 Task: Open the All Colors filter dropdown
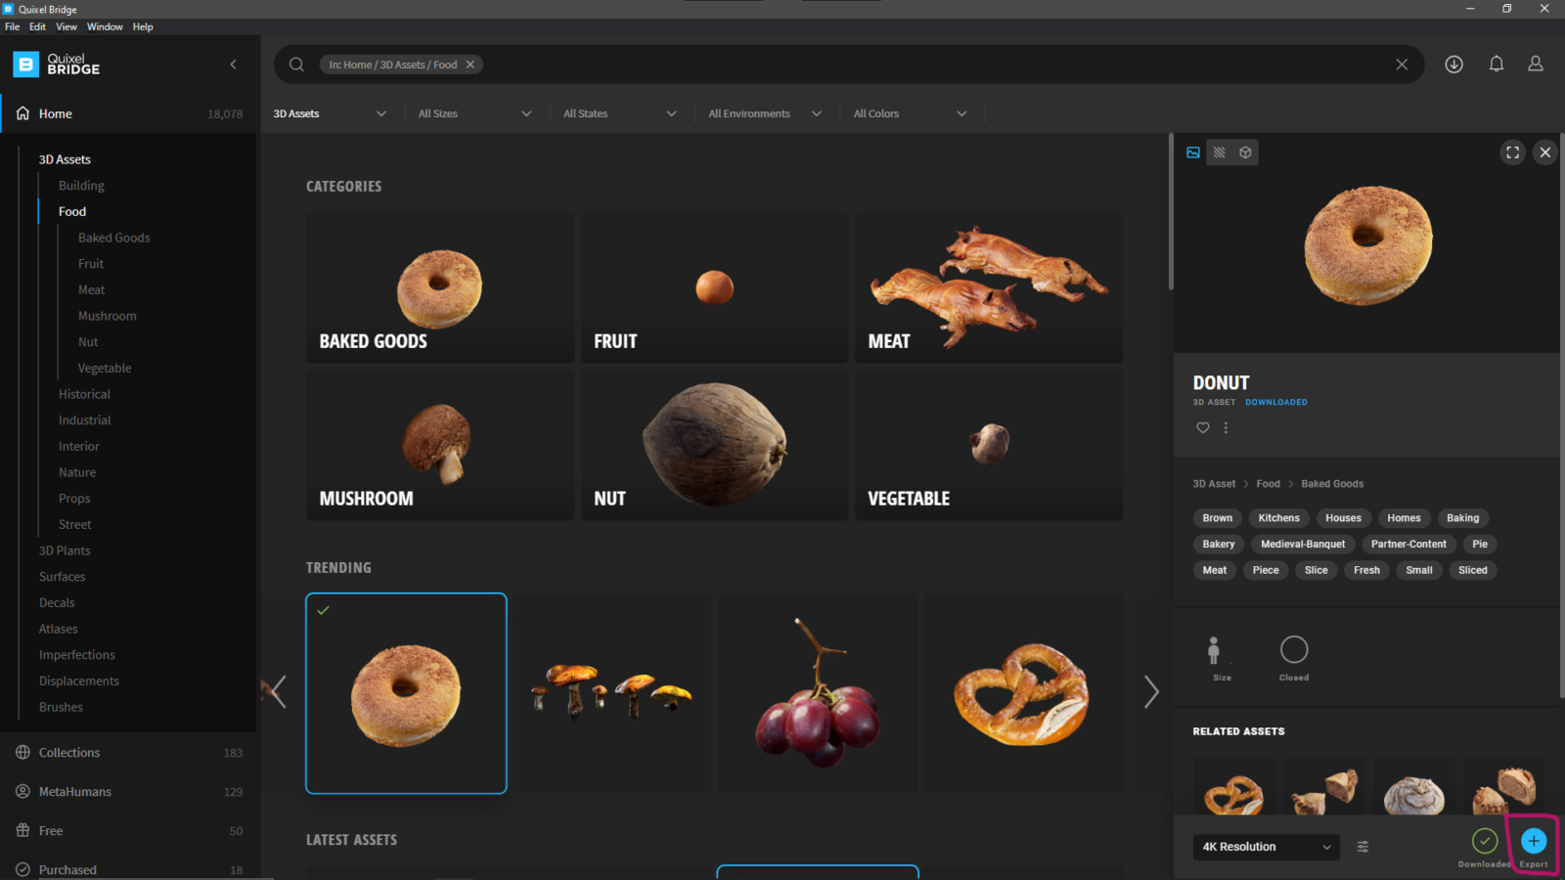[910, 113]
